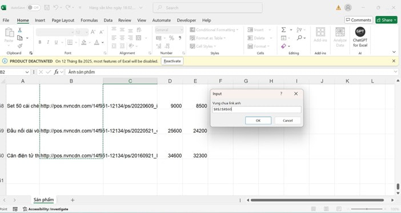This screenshot has height=213, width=401.
Task: Click the Input dialog help question mark
Action: (281, 93)
